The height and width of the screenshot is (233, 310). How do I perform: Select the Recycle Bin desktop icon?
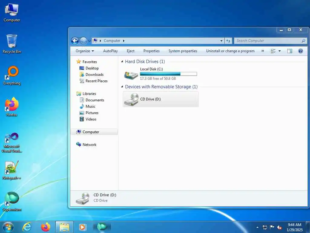click(x=12, y=44)
